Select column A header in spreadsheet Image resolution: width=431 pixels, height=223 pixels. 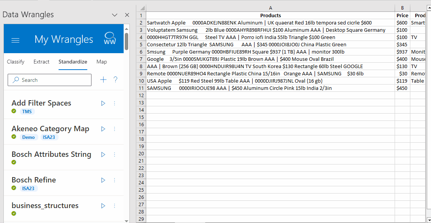270,8
